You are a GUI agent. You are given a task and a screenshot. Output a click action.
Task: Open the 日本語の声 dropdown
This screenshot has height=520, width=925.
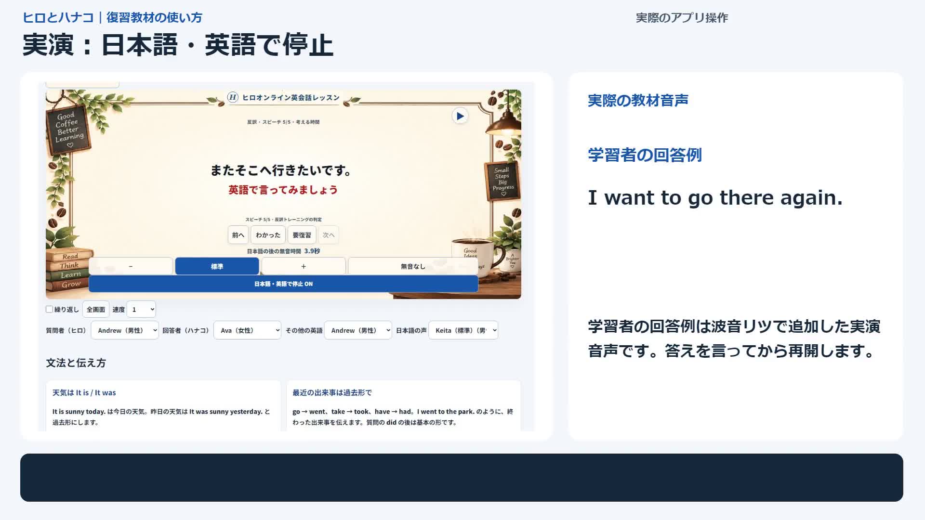point(463,330)
